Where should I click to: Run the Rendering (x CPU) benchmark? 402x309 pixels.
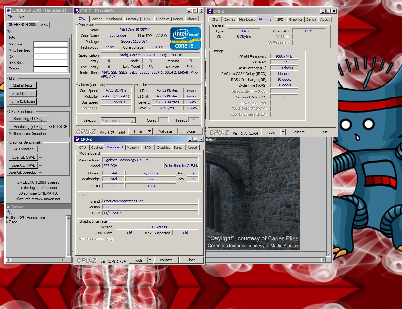(x=28, y=127)
